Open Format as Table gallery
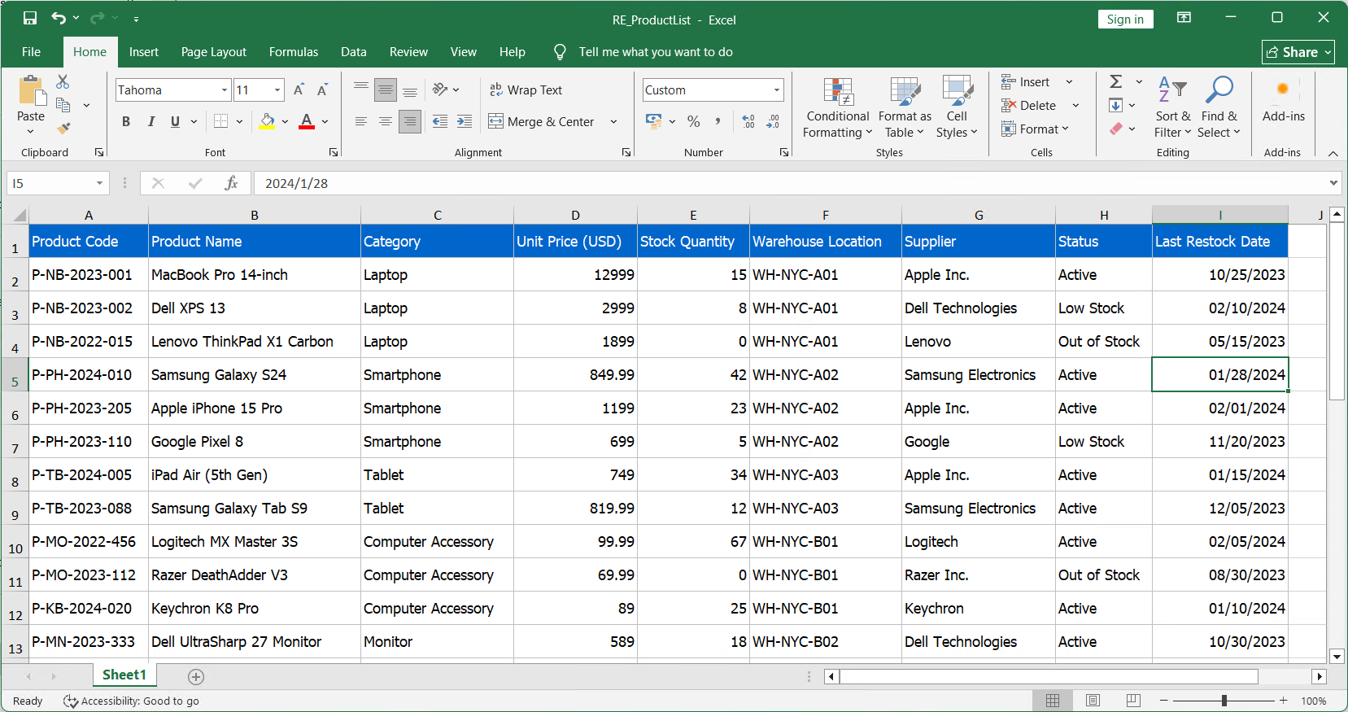Screen dimensions: 1348x712 pos(905,107)
